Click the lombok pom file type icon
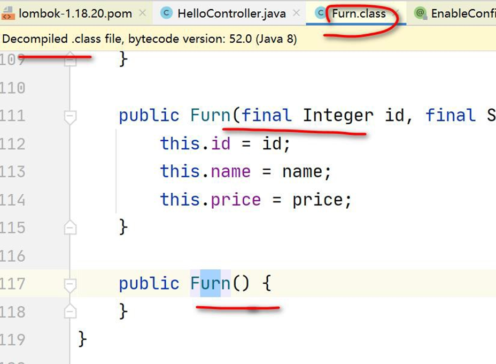The height and width of the screenshot is (364, 496). tap(8, 13)
